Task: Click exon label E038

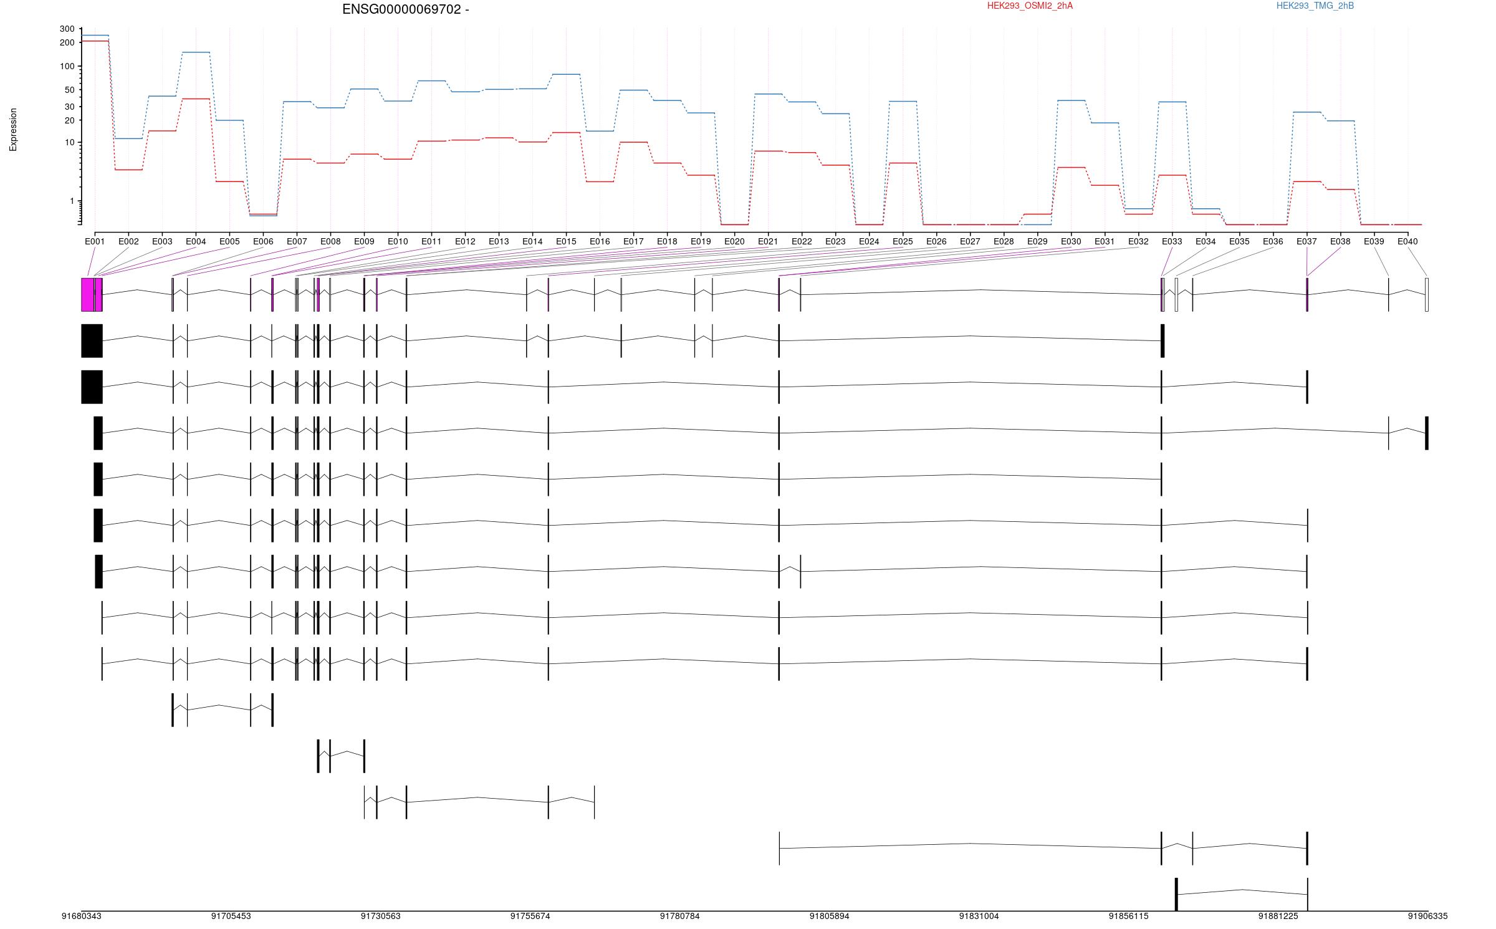Action: tap(1340, 241)
